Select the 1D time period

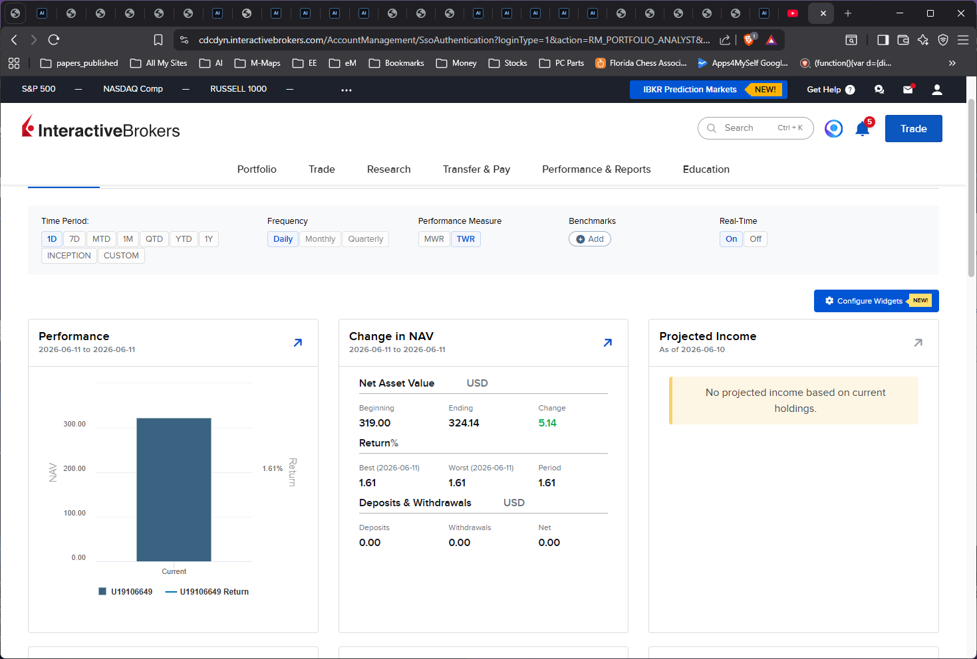coord(52,239)
